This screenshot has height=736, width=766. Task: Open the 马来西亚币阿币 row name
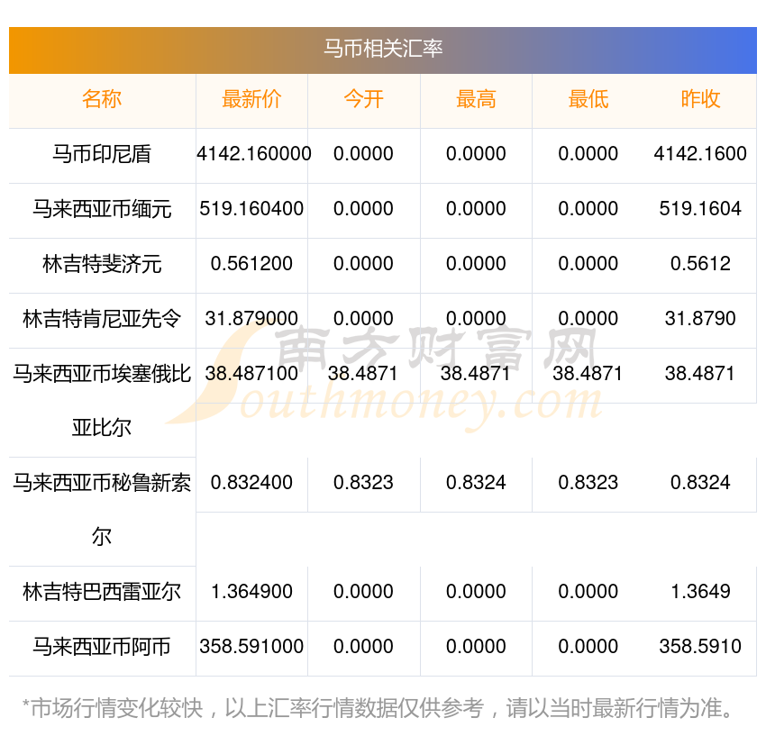(102, 647)
